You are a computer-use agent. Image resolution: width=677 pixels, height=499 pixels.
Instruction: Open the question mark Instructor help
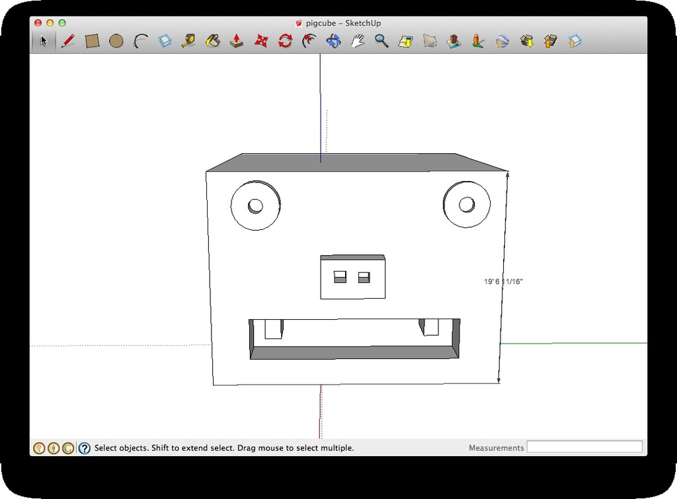point(85,448)
